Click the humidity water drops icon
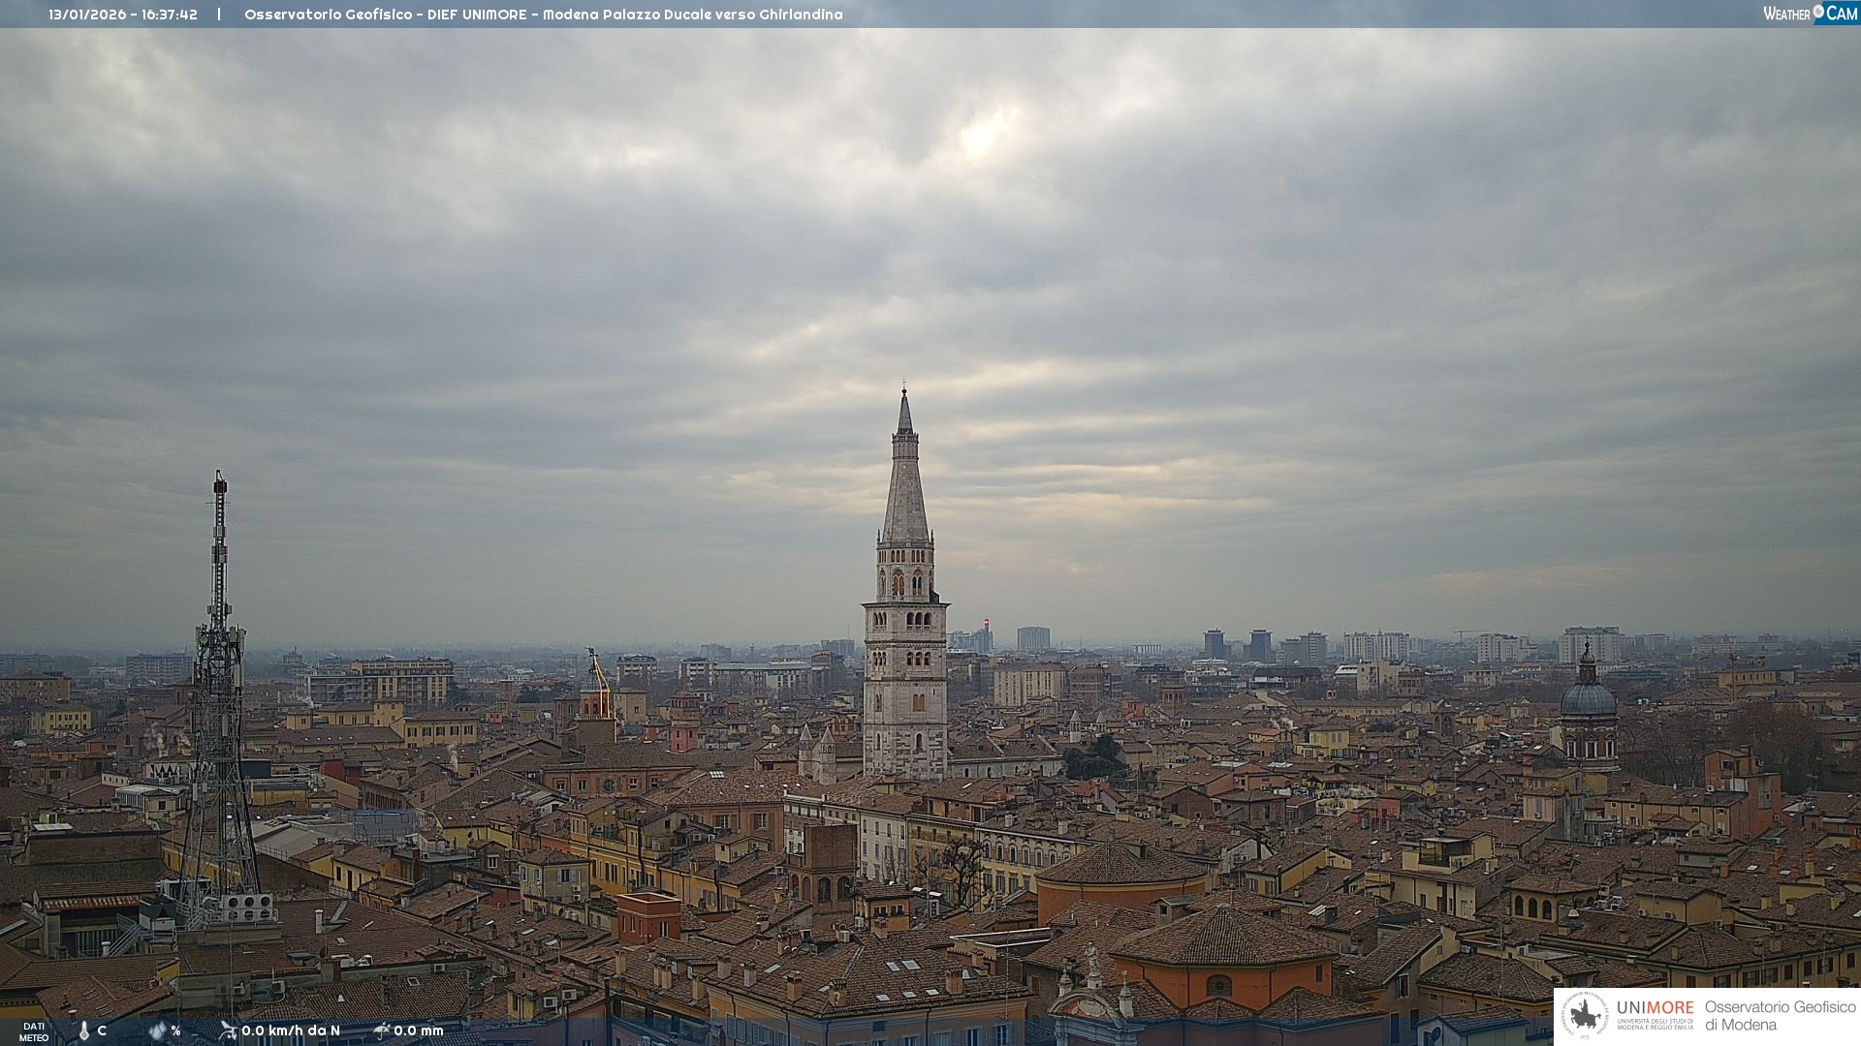Viewport: 1861px width, 1046px height. tap(157, 1031)
